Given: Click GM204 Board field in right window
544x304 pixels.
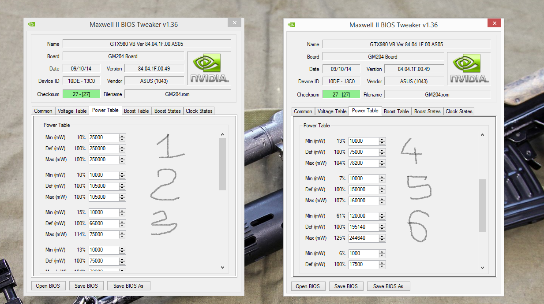Looking at the screenshot, I should tap(383, 56).
